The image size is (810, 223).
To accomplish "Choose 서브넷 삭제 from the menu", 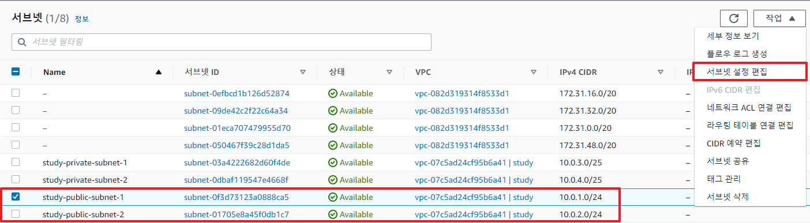I will click(x=750, y=196).
